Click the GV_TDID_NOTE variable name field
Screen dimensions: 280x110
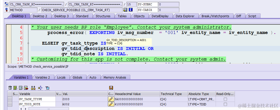pos(37,104)
